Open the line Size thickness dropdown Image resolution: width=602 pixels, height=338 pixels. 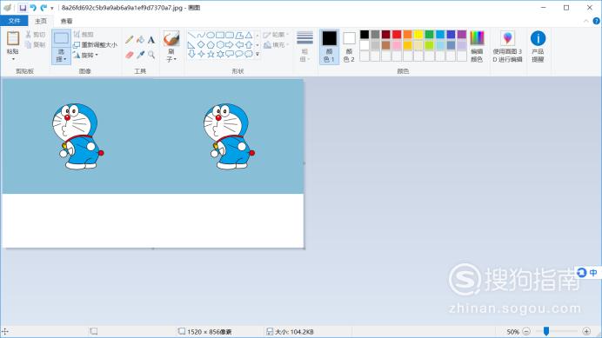[304, 46]
